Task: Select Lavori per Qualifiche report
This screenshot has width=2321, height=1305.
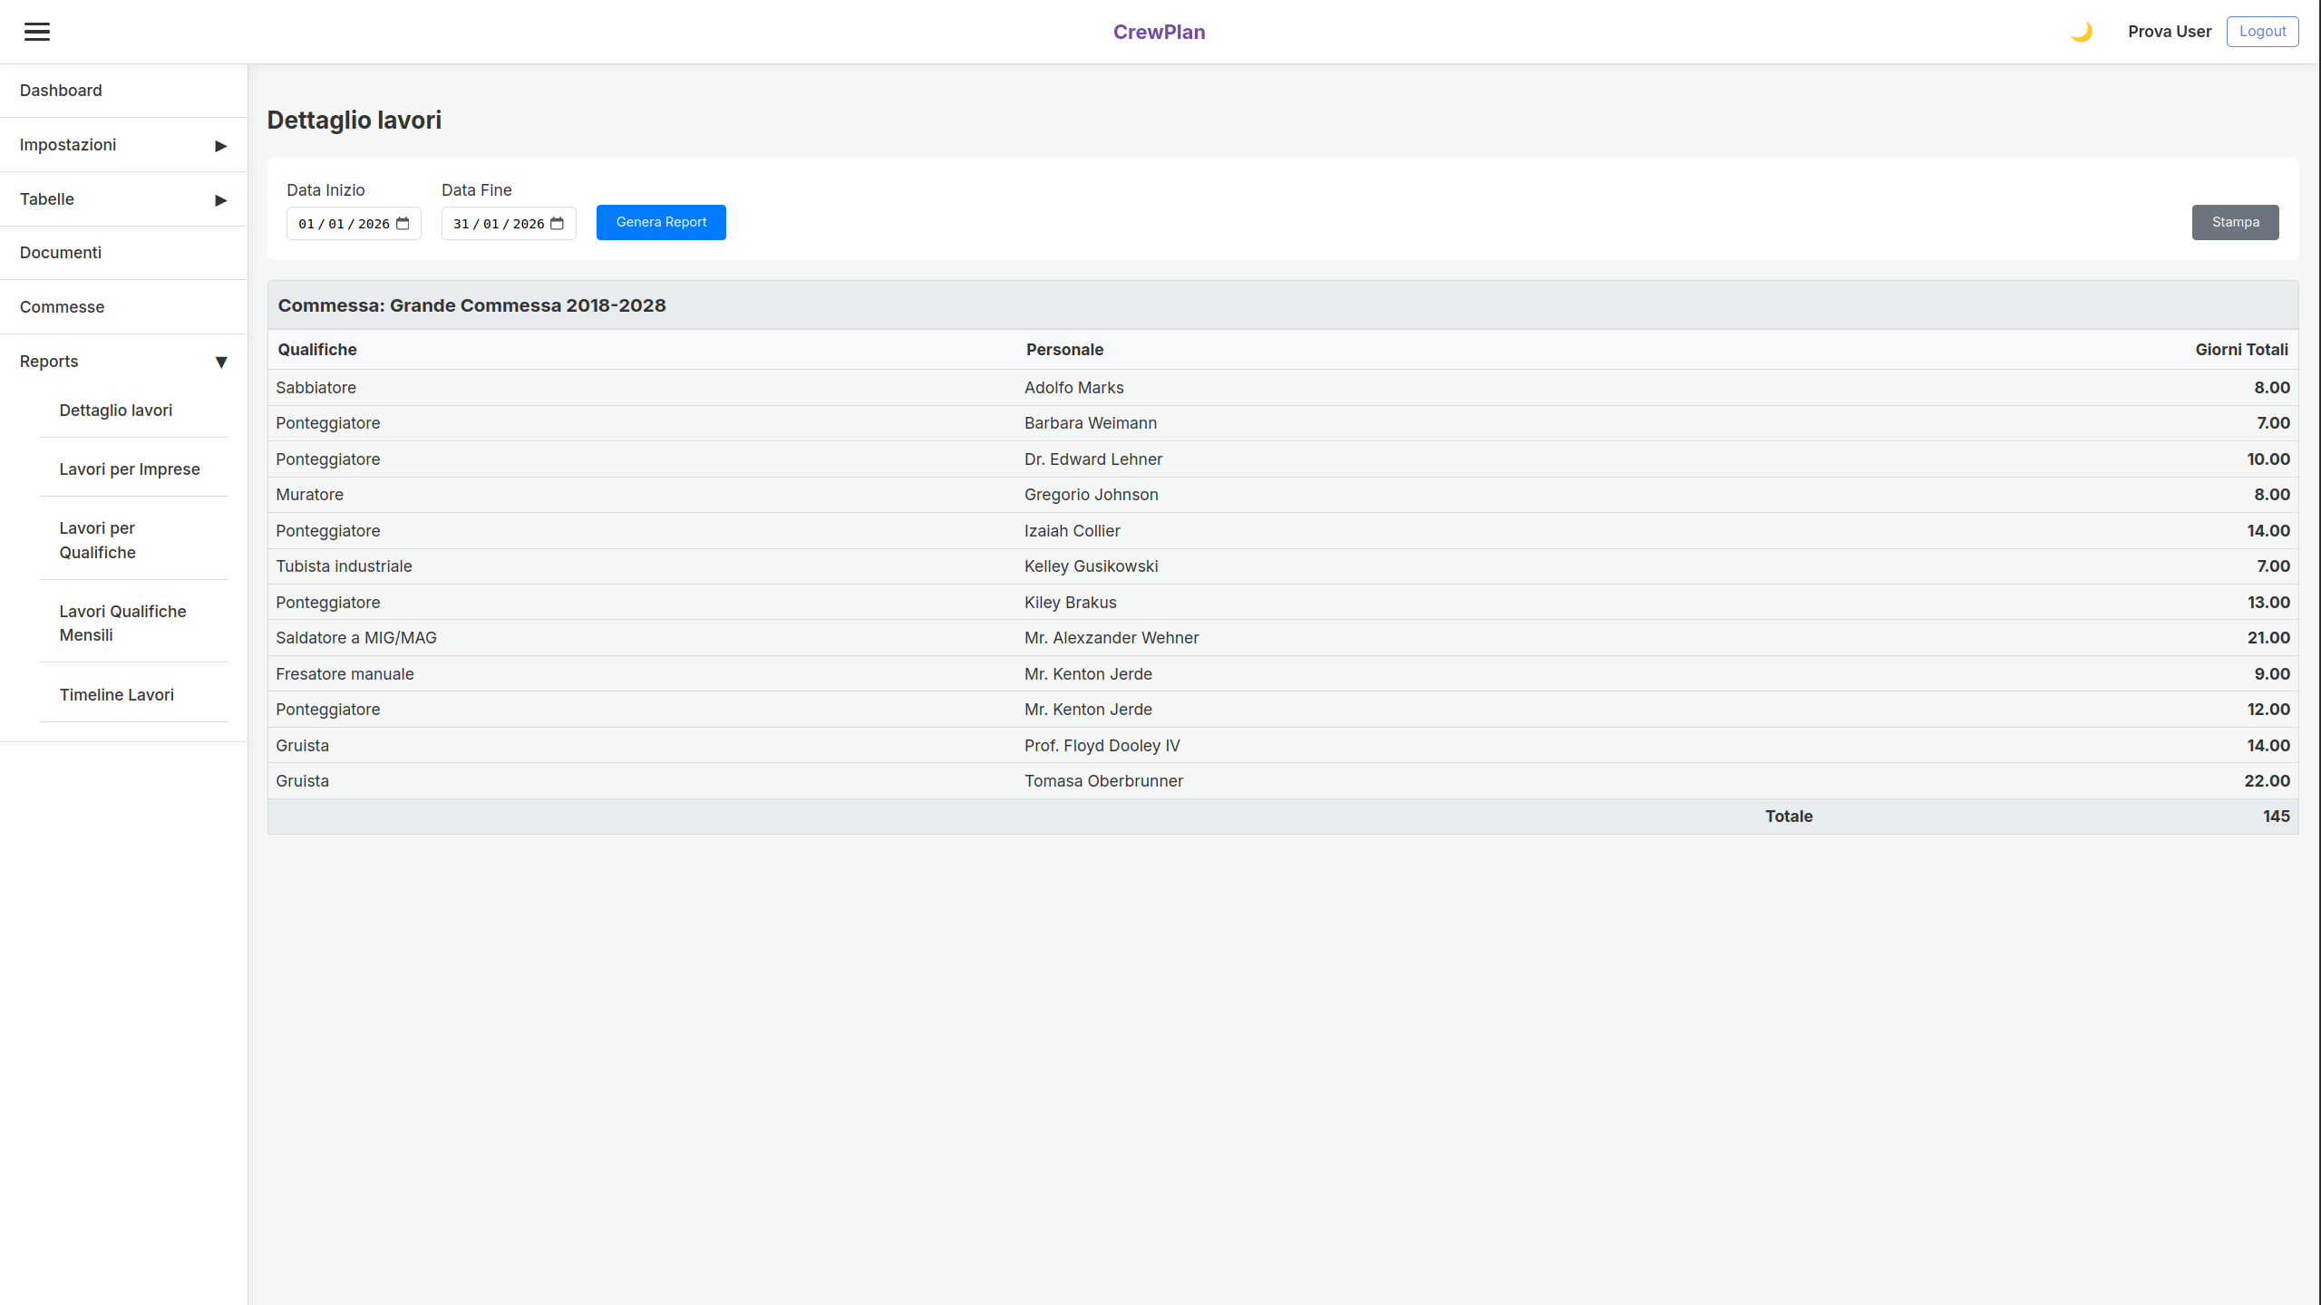Action: [98, 540]
